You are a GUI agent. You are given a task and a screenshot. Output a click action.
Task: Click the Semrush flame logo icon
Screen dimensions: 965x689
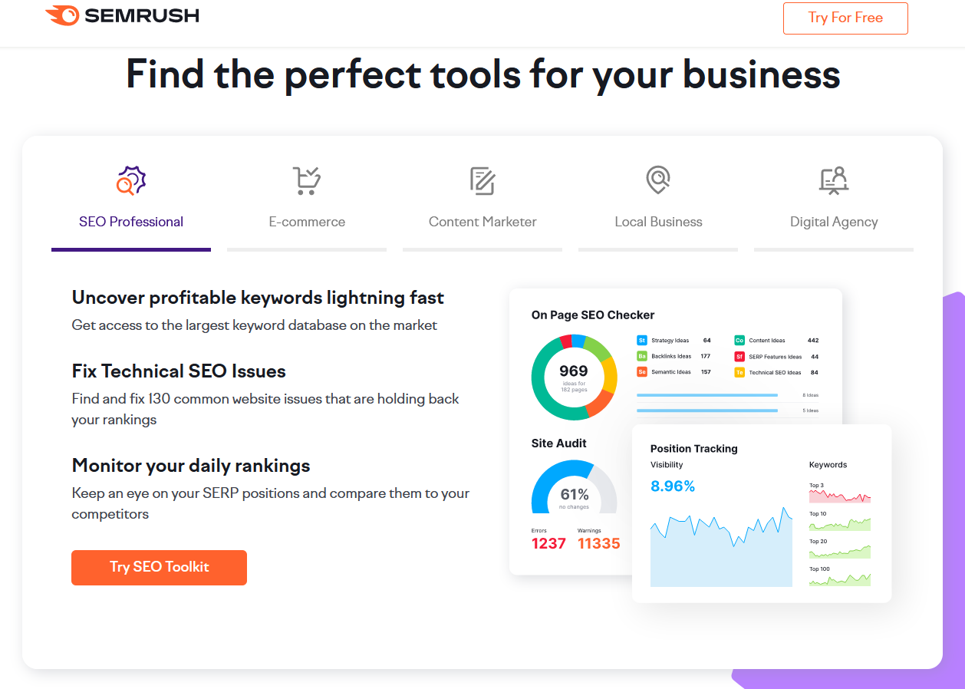coord(62,15)
